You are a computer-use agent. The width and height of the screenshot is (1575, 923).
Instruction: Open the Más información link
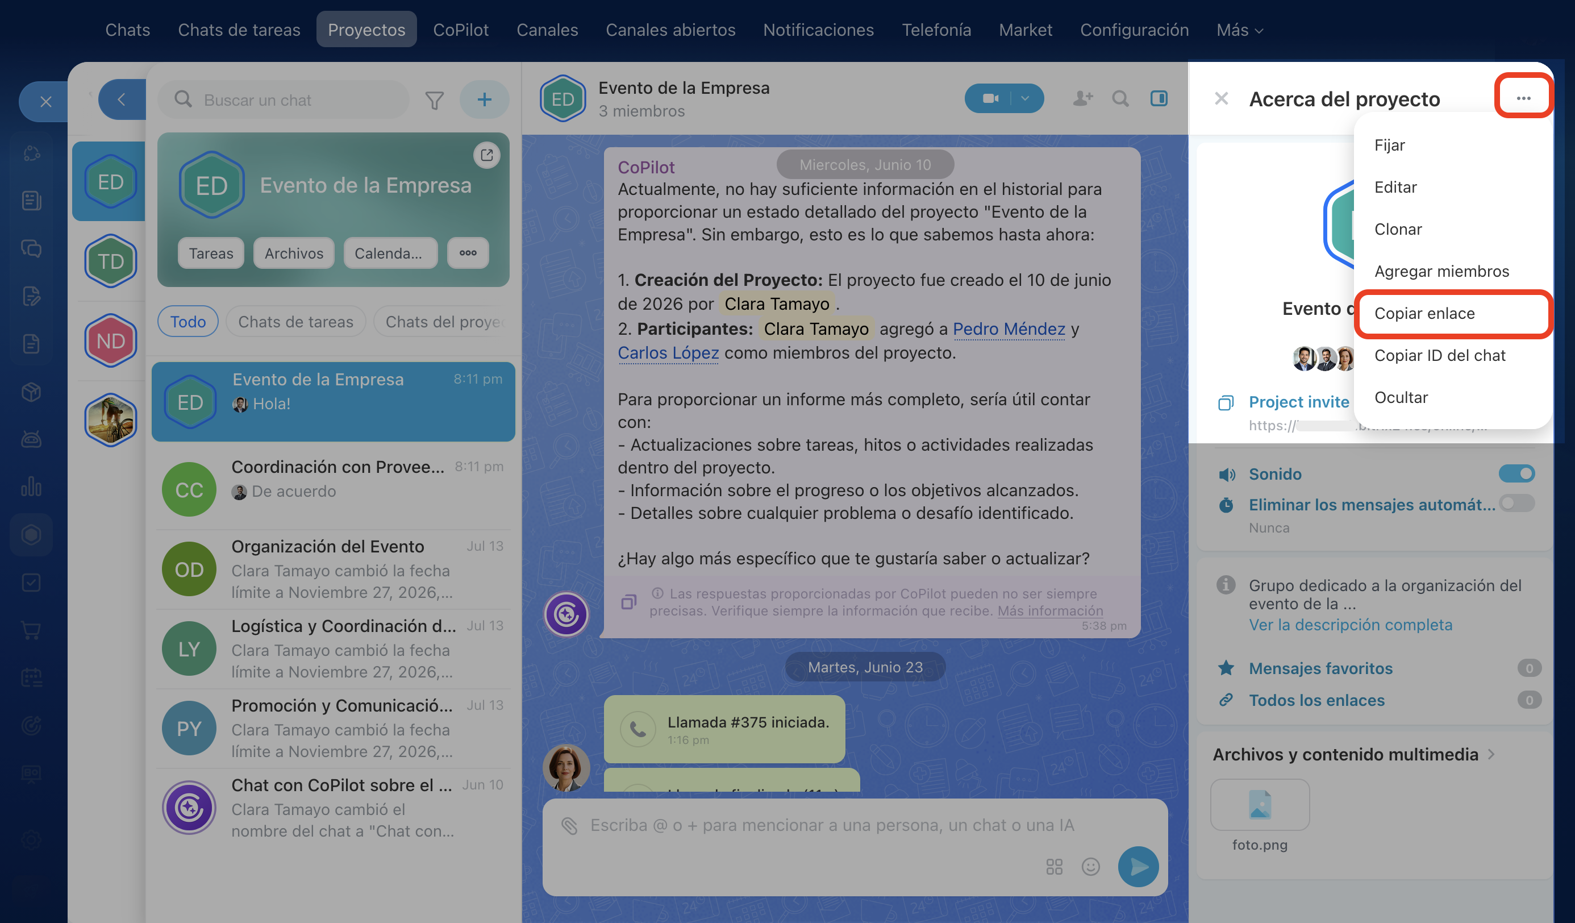(x=1050, y=610)
